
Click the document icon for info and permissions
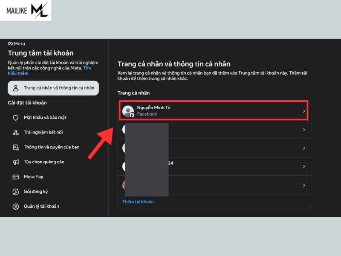point(16,147)
